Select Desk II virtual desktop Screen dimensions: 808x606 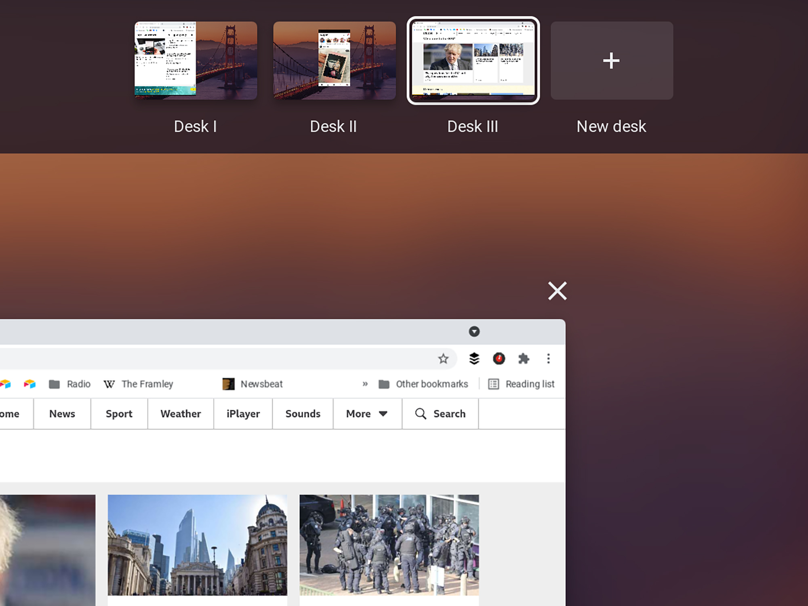pos(334,61)
